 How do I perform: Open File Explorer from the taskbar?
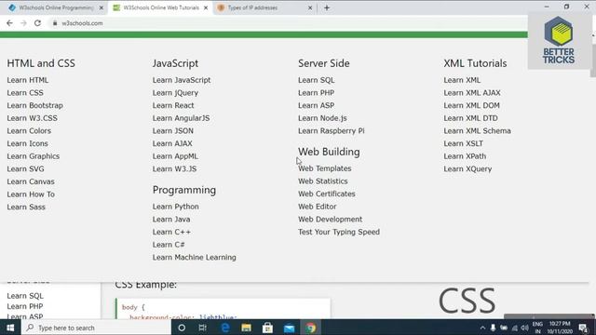click(x=246, y=328)
